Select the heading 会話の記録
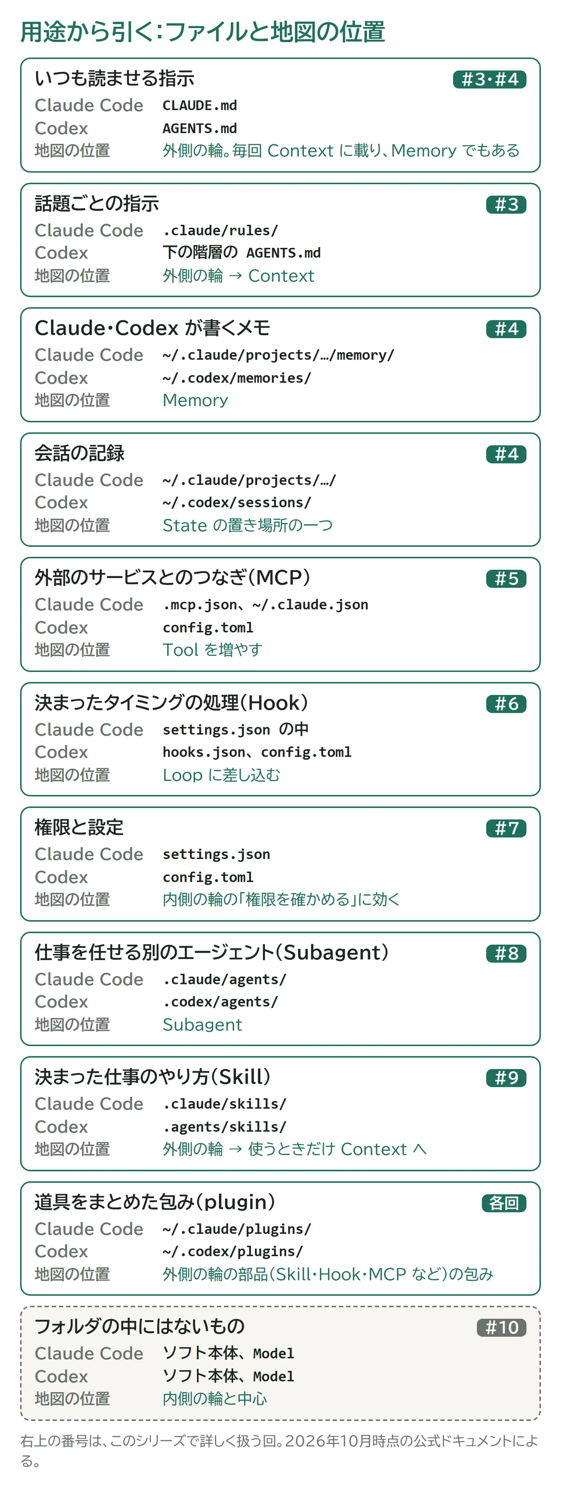 click(79, 453)
